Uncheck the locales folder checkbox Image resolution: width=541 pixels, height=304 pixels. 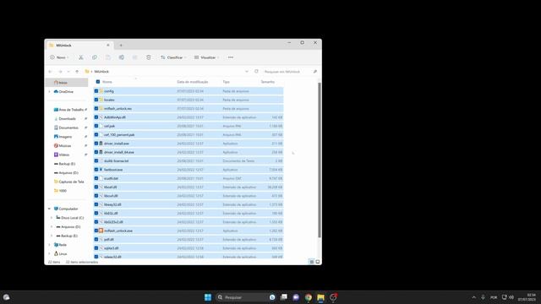click(x=96, y=100)
